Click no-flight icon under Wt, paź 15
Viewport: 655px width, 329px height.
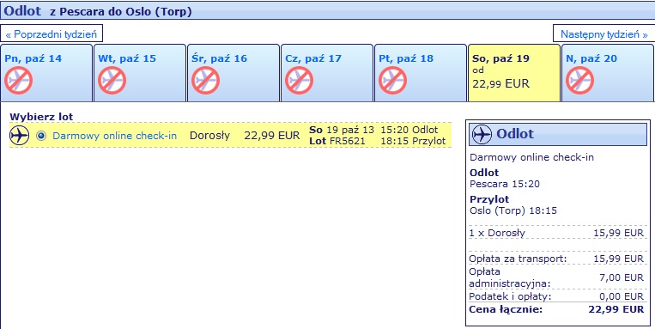[112, 80]
